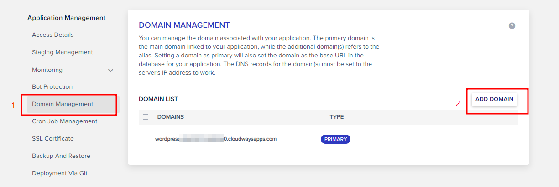Open SSL Certificate settings
Viewport: 559px width, 187px height.
click(x=53, y=139)
